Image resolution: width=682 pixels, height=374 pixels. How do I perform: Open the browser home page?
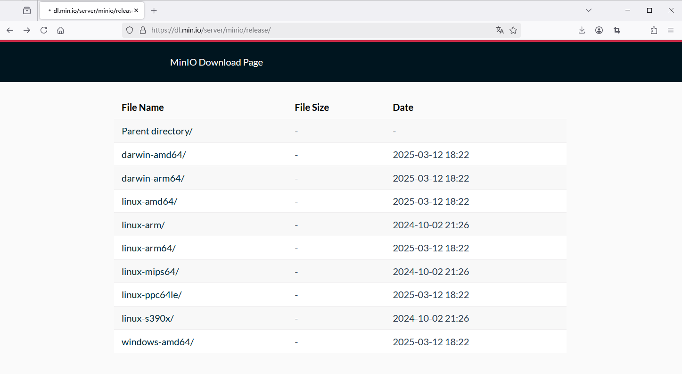(60, 30)
